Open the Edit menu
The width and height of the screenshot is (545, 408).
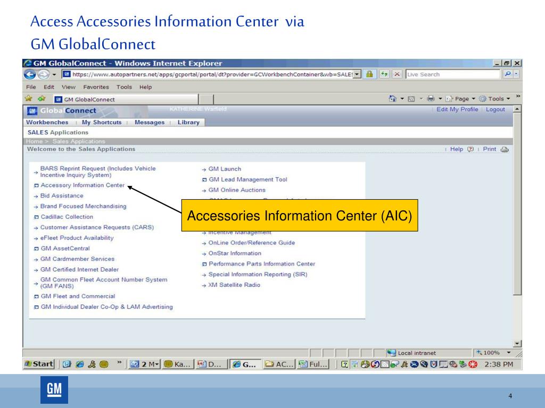point(48,87)
